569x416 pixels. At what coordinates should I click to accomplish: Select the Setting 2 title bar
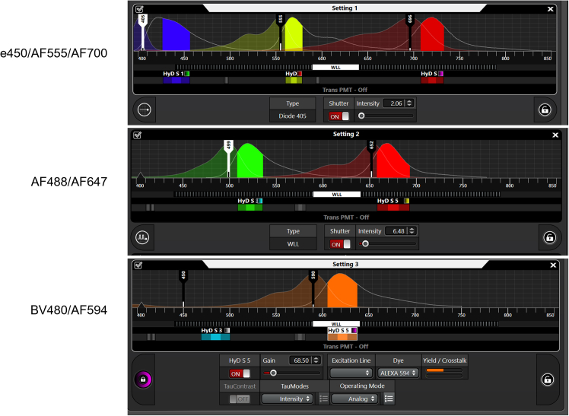click(x=345, y=134)
